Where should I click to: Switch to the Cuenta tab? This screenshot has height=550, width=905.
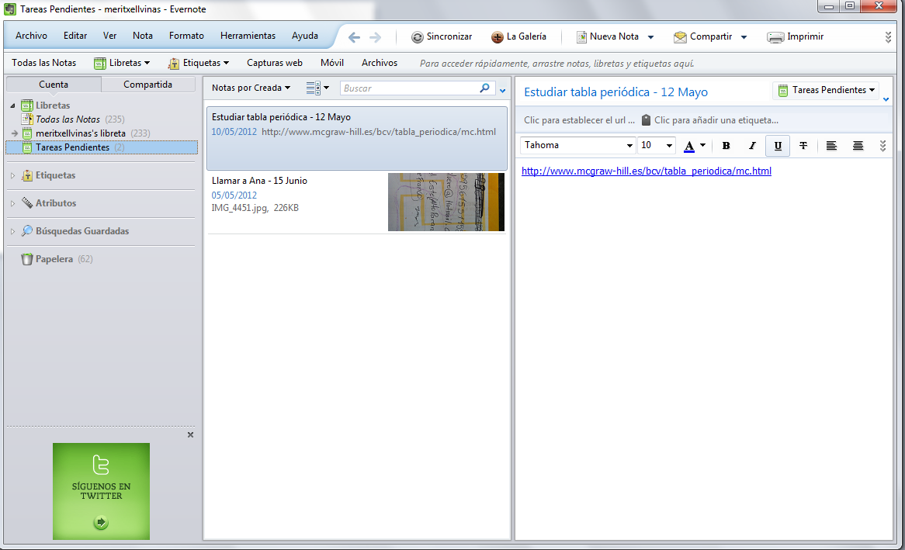54,85
